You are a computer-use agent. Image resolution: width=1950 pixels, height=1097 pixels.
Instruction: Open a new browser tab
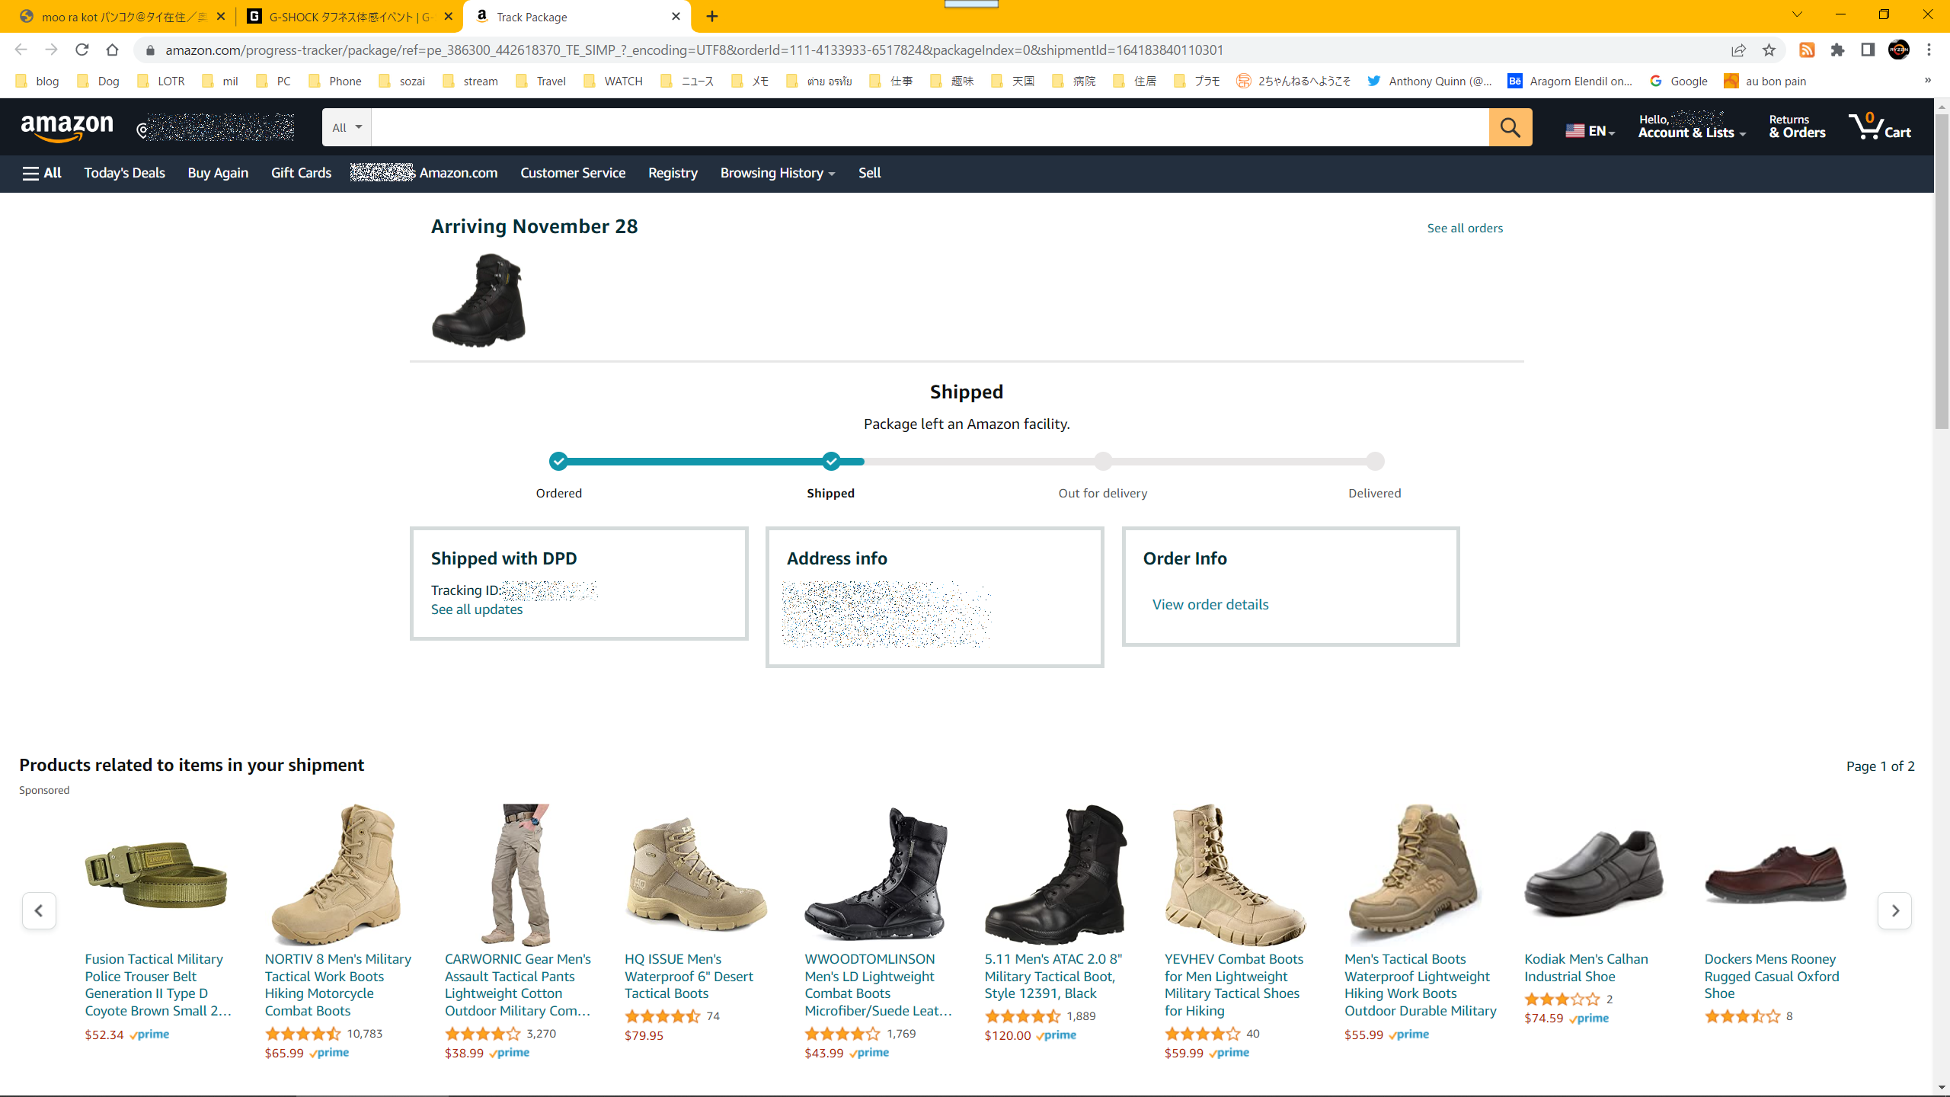712,16
